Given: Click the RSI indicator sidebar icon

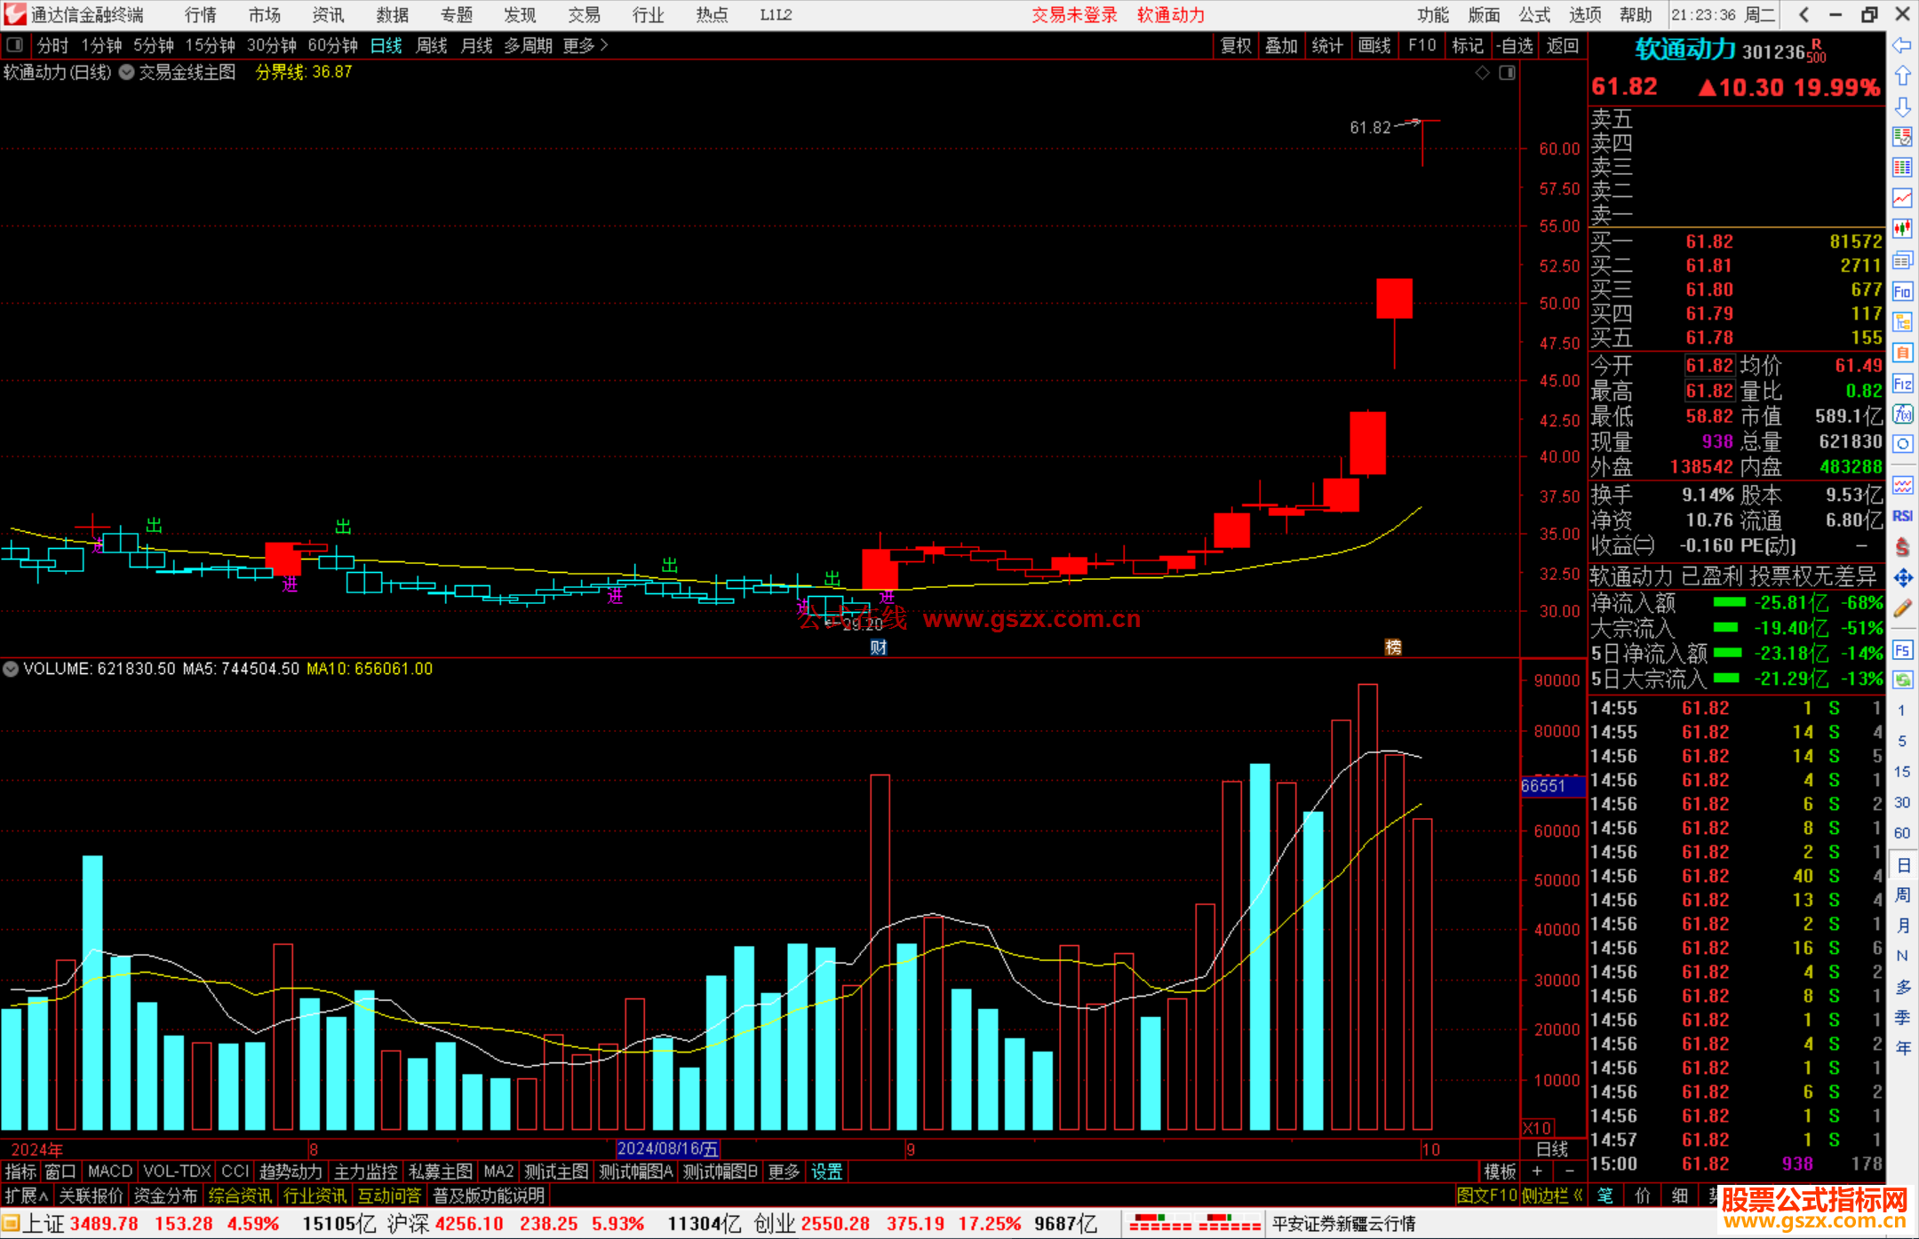Looking at the screenshot, I should [x=1902, y=516].
